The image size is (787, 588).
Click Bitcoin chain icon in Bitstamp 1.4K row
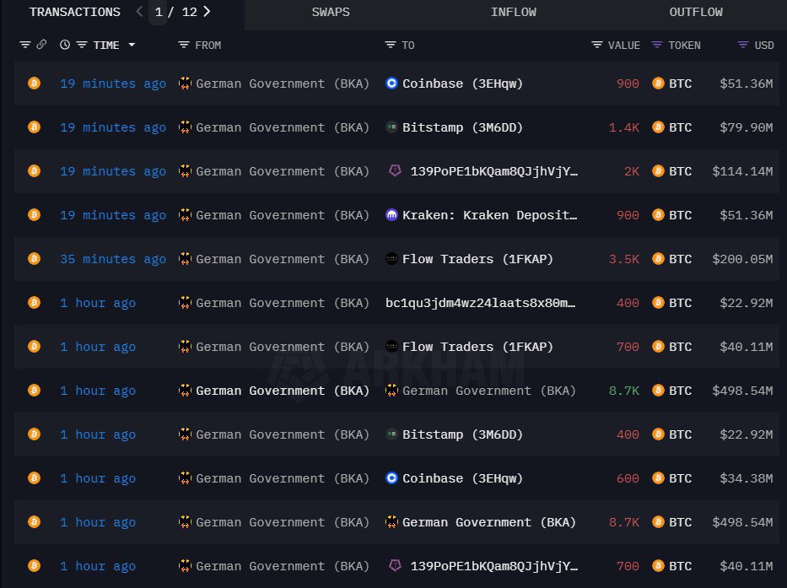point(34,127)
